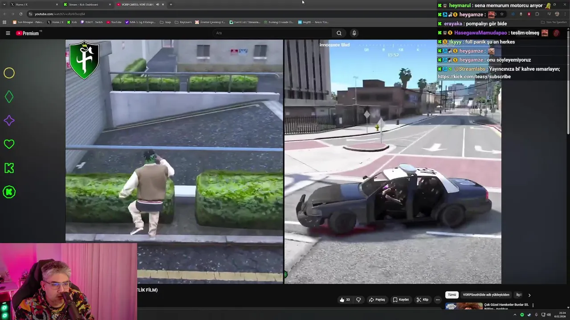
Task: Dislike the video with thumbs down
Action: (358, 300)
